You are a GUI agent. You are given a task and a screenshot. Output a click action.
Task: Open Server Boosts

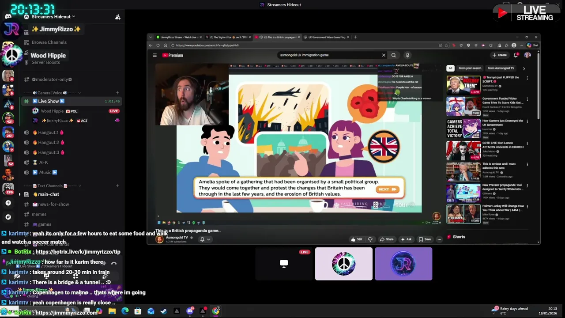click(45, 62)
